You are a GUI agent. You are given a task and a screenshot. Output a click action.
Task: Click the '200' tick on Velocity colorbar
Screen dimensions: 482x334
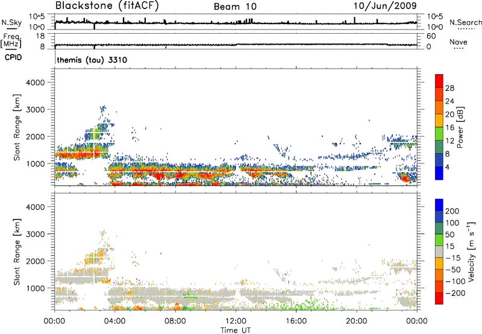[452, 211]
